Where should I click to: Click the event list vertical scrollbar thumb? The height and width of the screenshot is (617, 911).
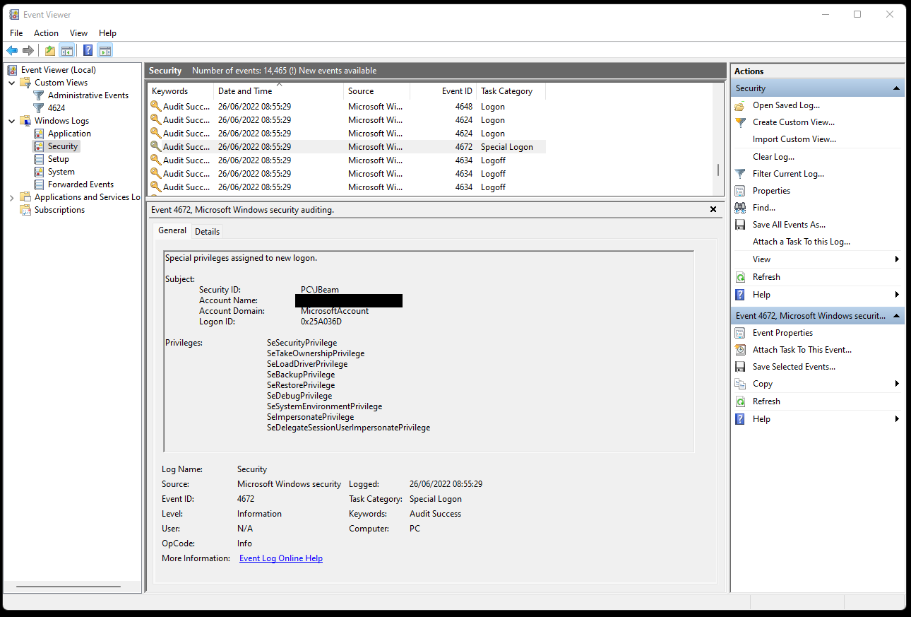(718, 170)
